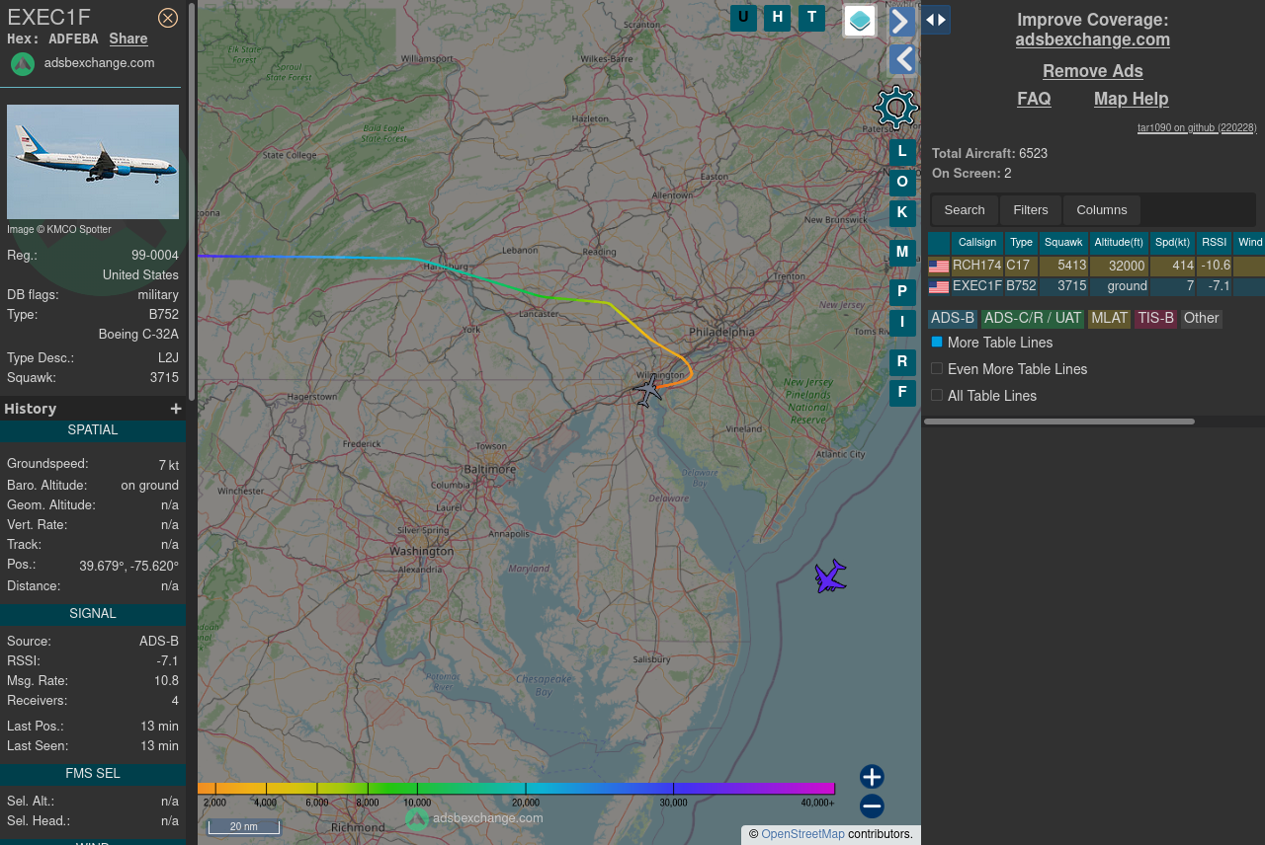
Task: Click the FMS SEL section header
Action: pyautogui.click(x=93, y=774)
